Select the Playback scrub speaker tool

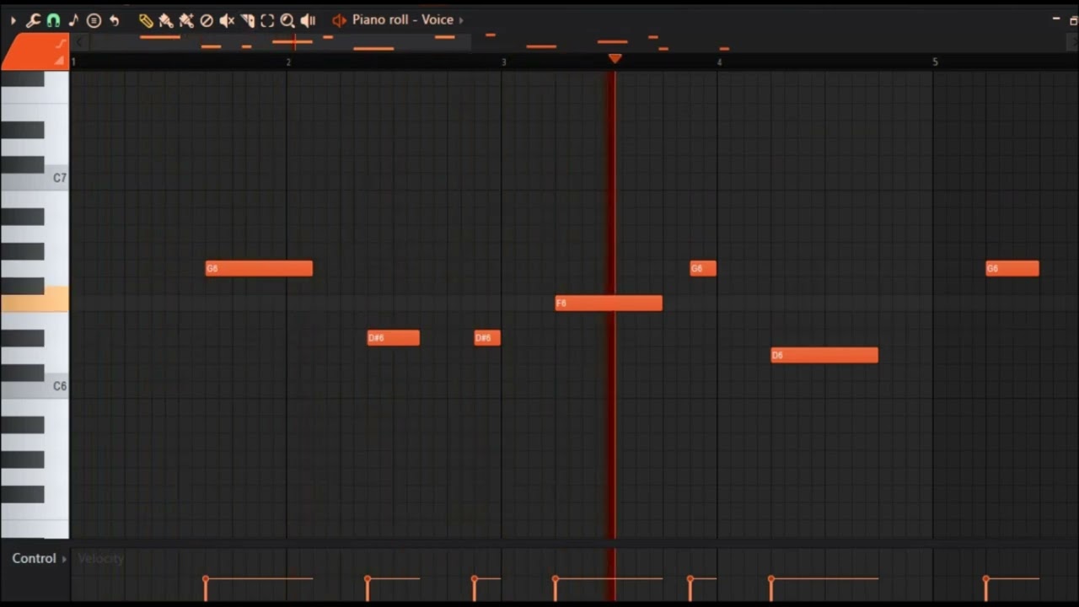pos(308,20)
